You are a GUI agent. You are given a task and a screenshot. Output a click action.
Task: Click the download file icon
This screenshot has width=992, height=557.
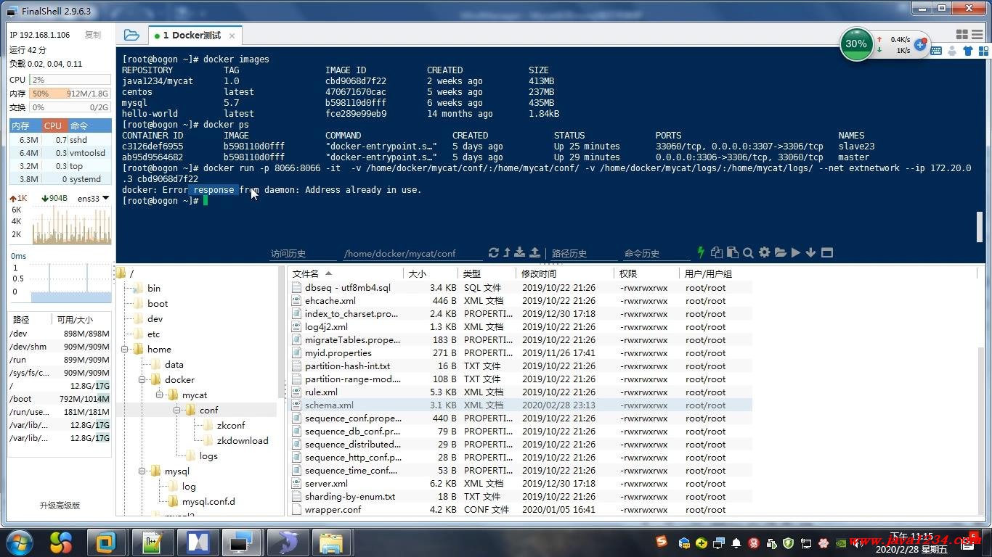click(520, 252)
